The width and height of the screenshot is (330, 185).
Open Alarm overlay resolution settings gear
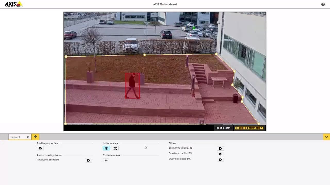(x=88, y=160)
